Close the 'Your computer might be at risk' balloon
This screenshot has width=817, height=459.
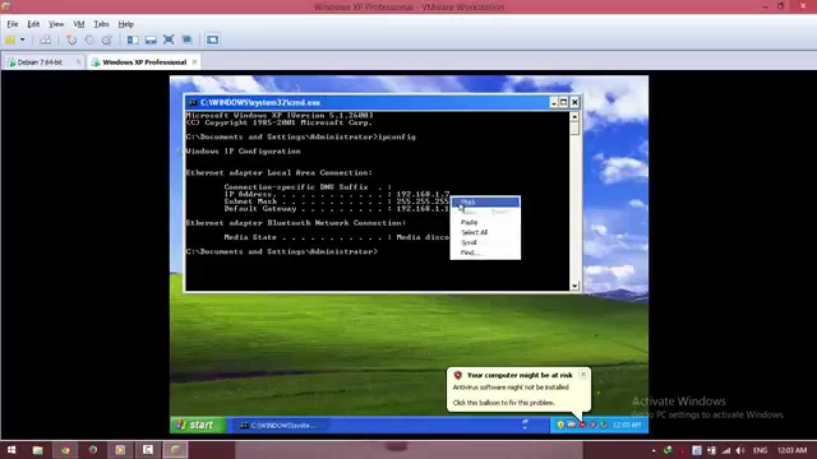tap(583, 375)
